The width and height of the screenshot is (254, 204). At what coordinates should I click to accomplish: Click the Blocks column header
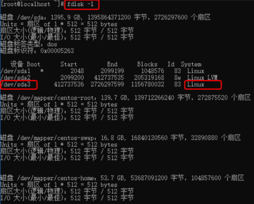147,65
